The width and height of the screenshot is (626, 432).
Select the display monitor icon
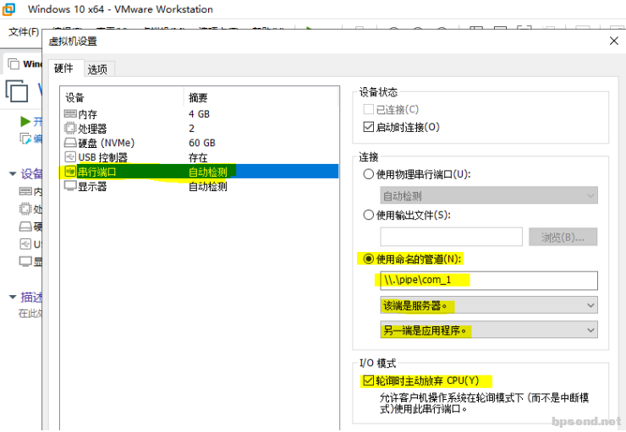pyautogui.click(x=70, y=185)
